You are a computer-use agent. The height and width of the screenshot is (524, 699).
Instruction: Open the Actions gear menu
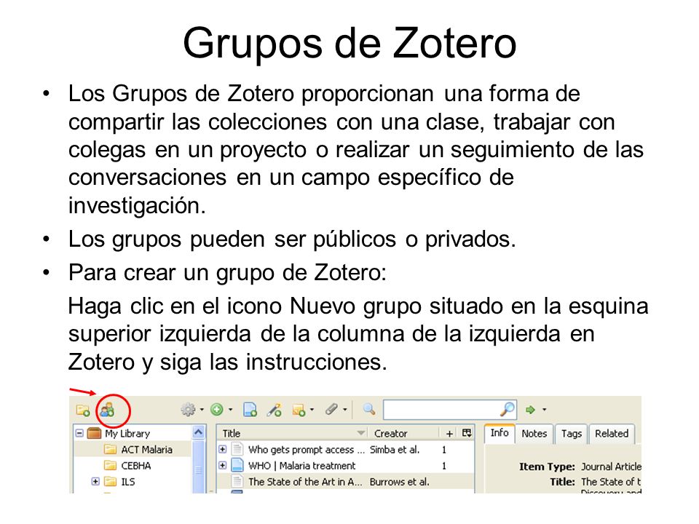[x=188, y=410]
